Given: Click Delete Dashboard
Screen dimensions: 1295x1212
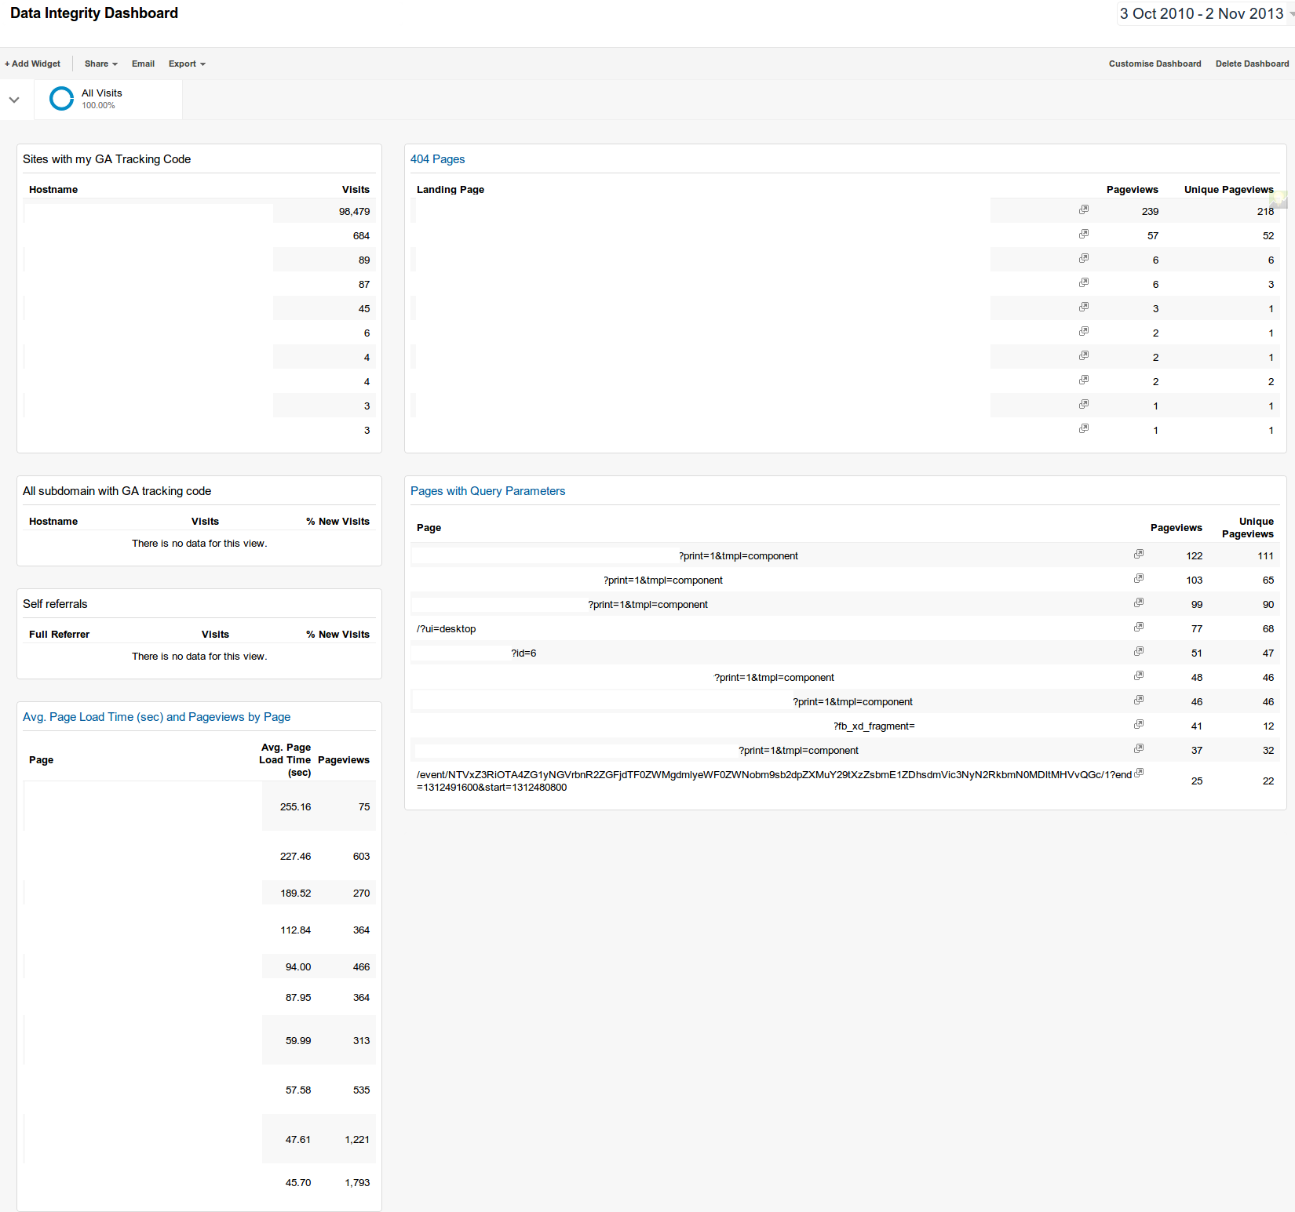Looking at the screenshot, I should point(1252,64).
